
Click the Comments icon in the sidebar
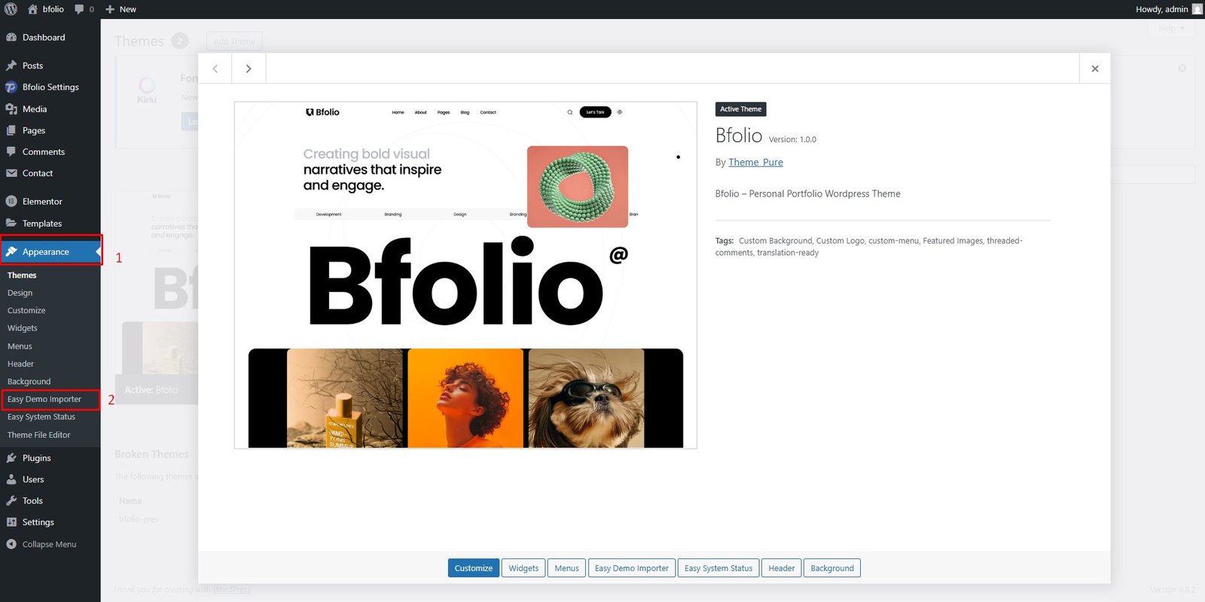point(11,152)
